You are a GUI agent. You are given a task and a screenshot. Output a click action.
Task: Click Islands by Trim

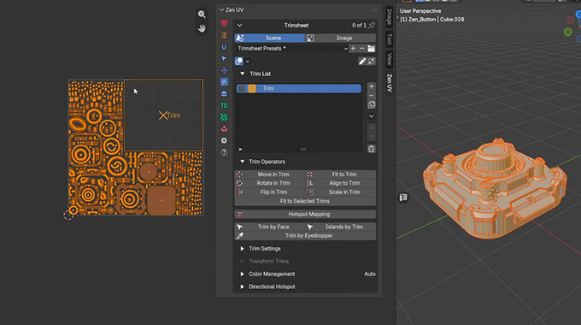341,227
